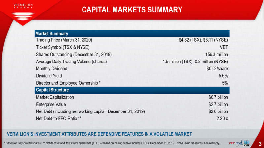Select the '5%' ownership value

[225, 83]
